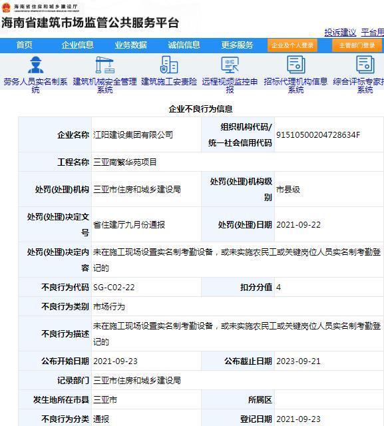
Task: Click the 不良行为类别 label cell
Action: 55,306
